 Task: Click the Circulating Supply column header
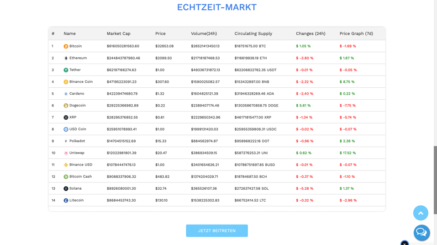coord(253,33)
